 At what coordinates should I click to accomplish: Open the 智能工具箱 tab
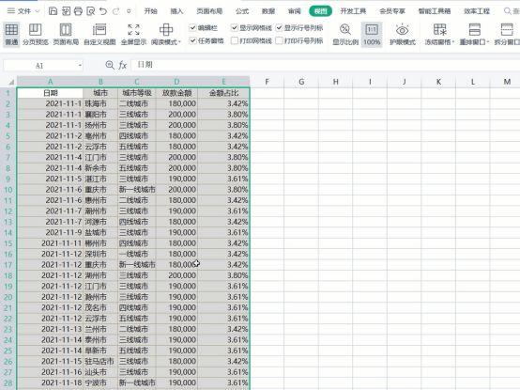tap(435, 11)
